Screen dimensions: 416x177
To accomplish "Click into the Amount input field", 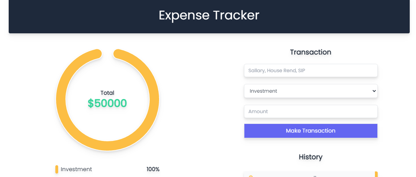I will (311, 111).
